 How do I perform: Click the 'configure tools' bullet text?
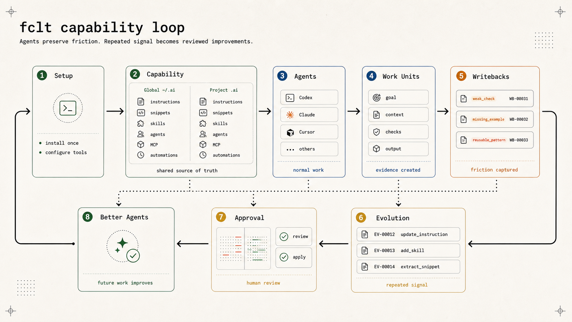pos(66,153)
